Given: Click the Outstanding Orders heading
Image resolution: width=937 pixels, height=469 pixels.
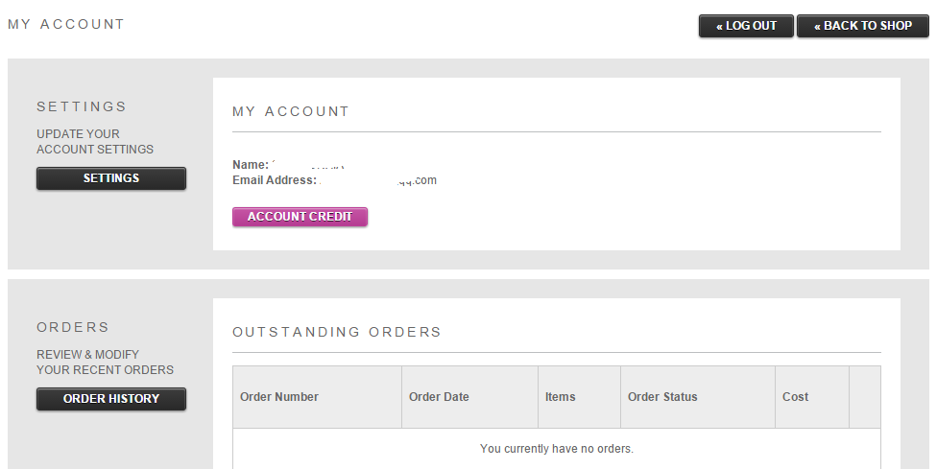Looking at the screenshot, I should 336,333.
